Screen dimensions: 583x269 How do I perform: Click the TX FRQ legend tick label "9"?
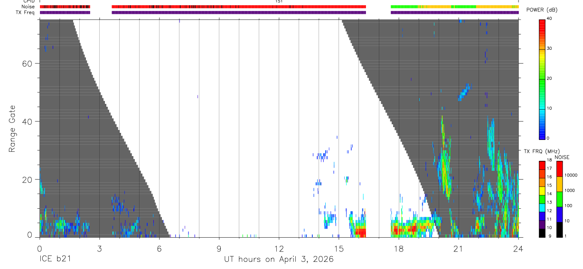(x=549, y=236)
